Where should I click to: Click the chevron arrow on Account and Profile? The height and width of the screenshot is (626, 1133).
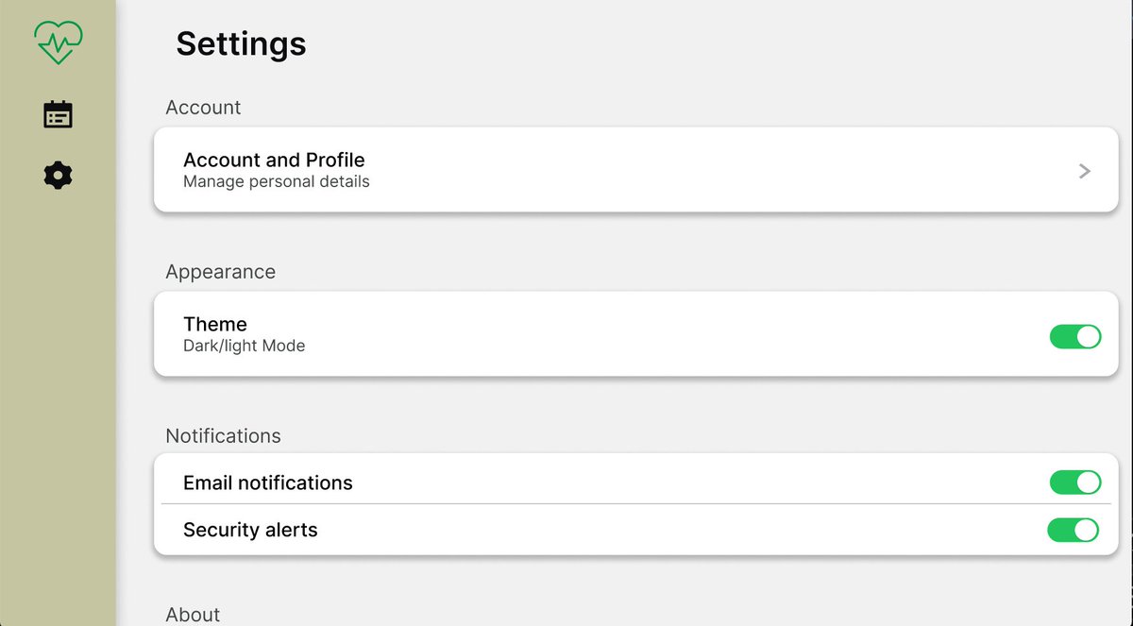(1085, 171)
